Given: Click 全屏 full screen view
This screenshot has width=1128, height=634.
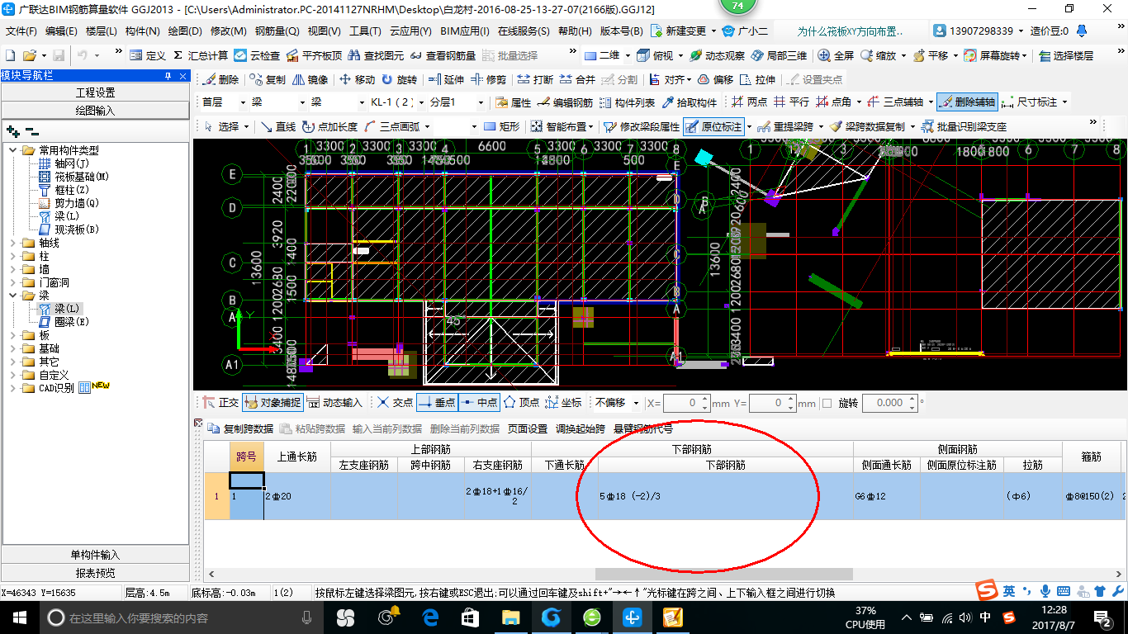Looking at the screenshot, I should click(x=836, y=55).
